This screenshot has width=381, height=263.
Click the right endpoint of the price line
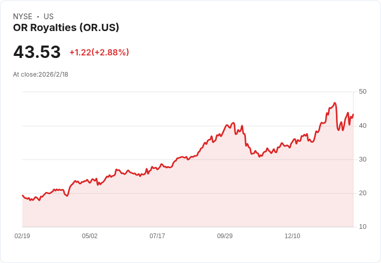(353, 114)
